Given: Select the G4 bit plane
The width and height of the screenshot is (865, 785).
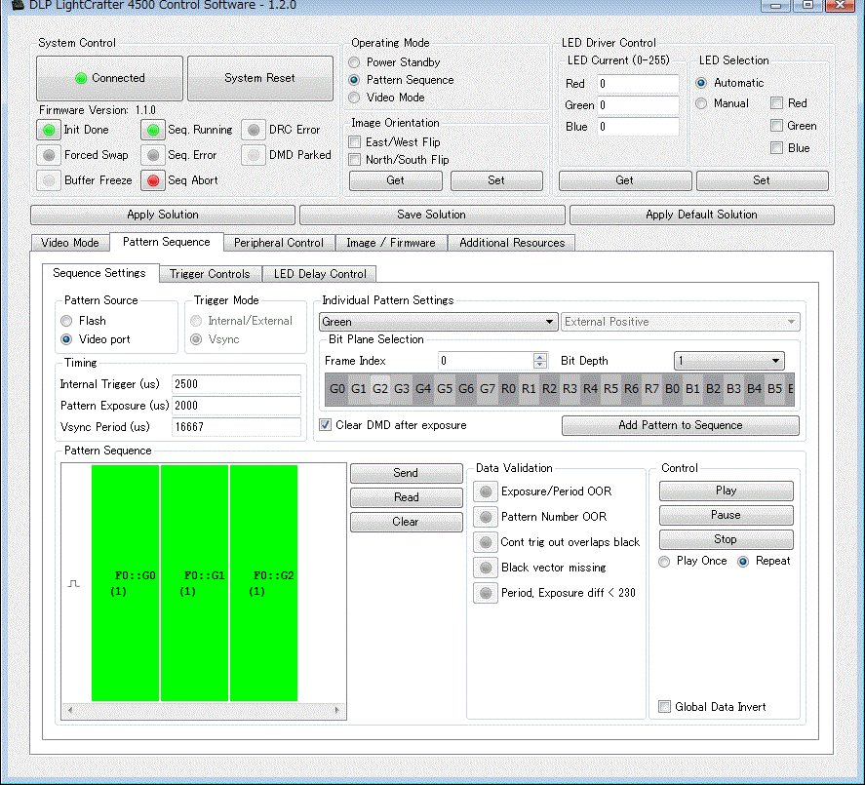Looking at the screenshot, I should click(x=422, y=389).
